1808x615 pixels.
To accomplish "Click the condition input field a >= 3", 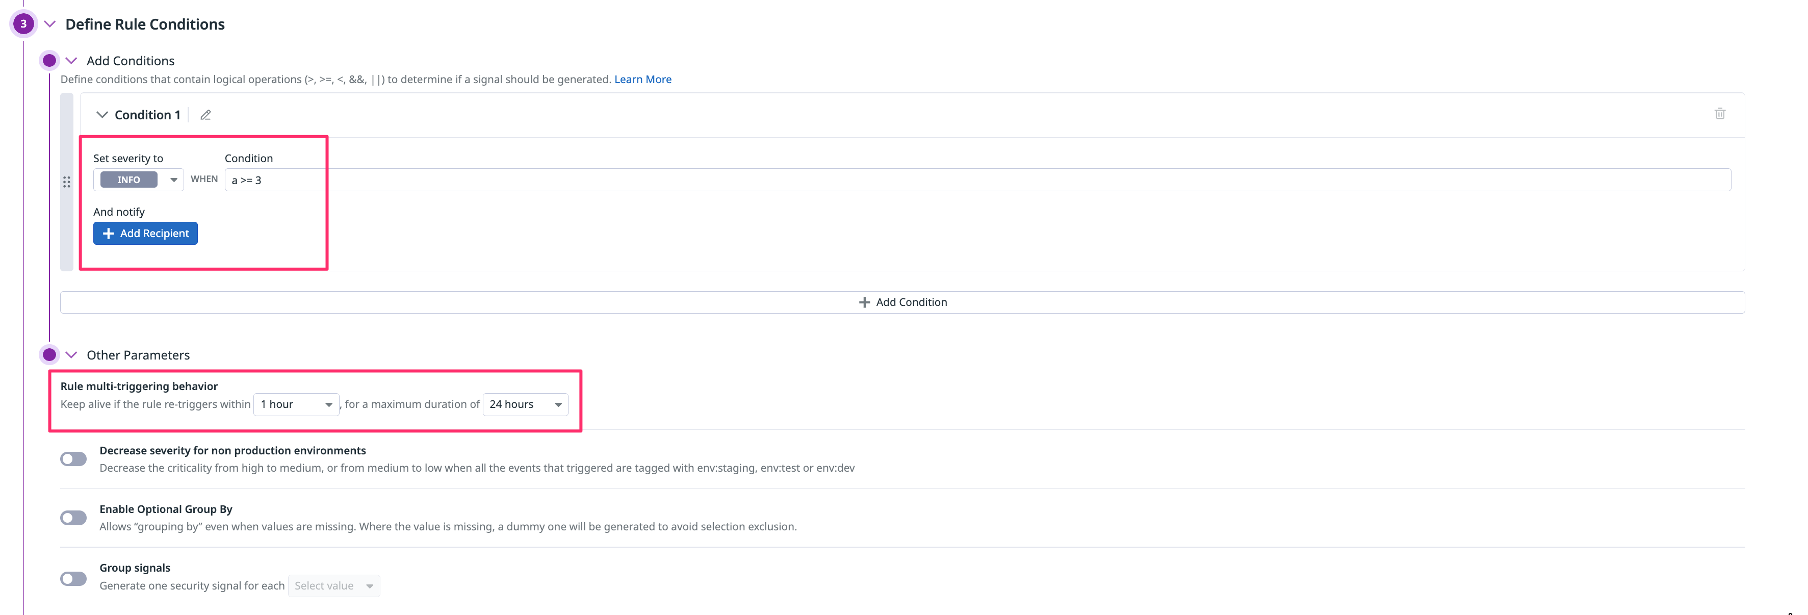I will click(x=977, y=180).
